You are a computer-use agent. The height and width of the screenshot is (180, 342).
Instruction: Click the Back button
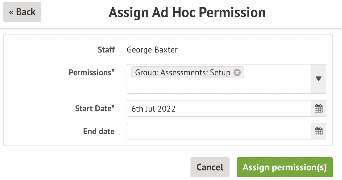pyautogui.click(x=22, y=12)
